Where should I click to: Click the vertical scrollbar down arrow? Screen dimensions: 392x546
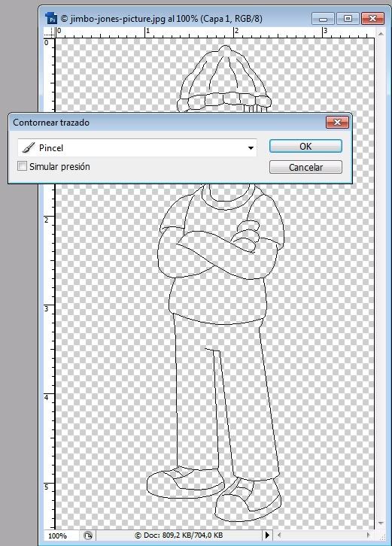381,523
